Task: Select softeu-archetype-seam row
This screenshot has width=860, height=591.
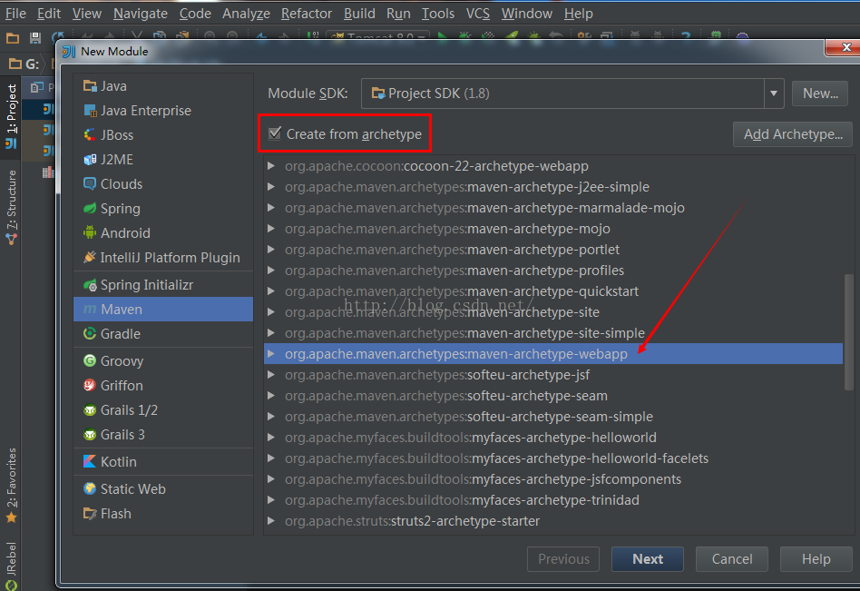Action: click(552, 396)
